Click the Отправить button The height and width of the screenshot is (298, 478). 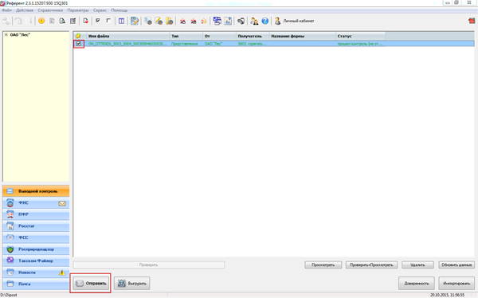coord(91,284)
